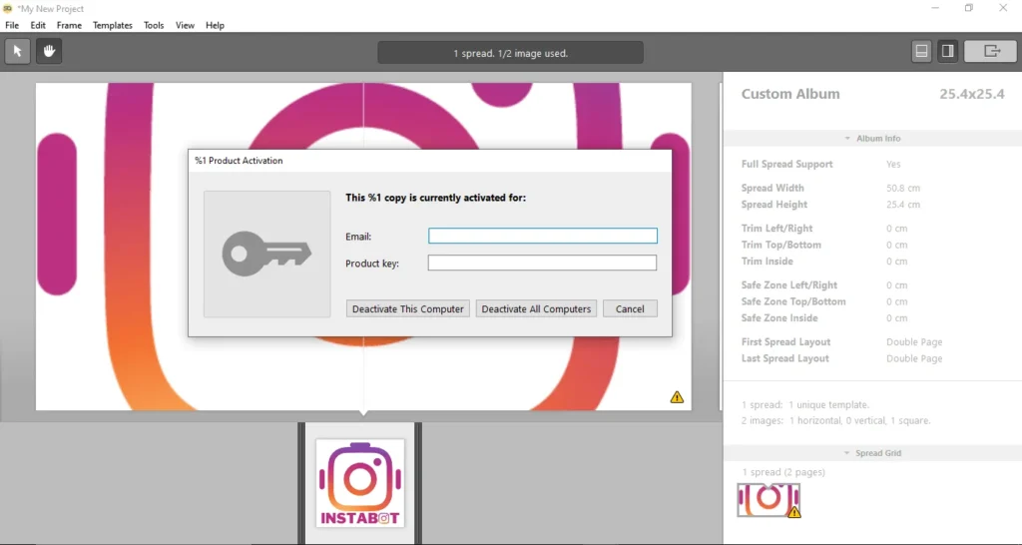The height and width of the screenshot is (545, 1022).
Task: Select the arrow pointer tool
Action: point(18,52)
